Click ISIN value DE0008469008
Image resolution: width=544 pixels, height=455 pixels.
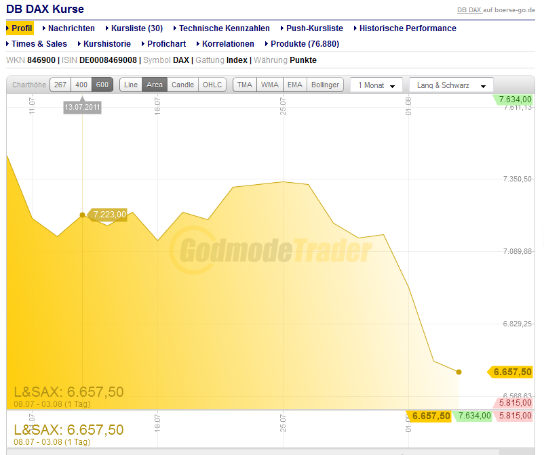(109, 60)
